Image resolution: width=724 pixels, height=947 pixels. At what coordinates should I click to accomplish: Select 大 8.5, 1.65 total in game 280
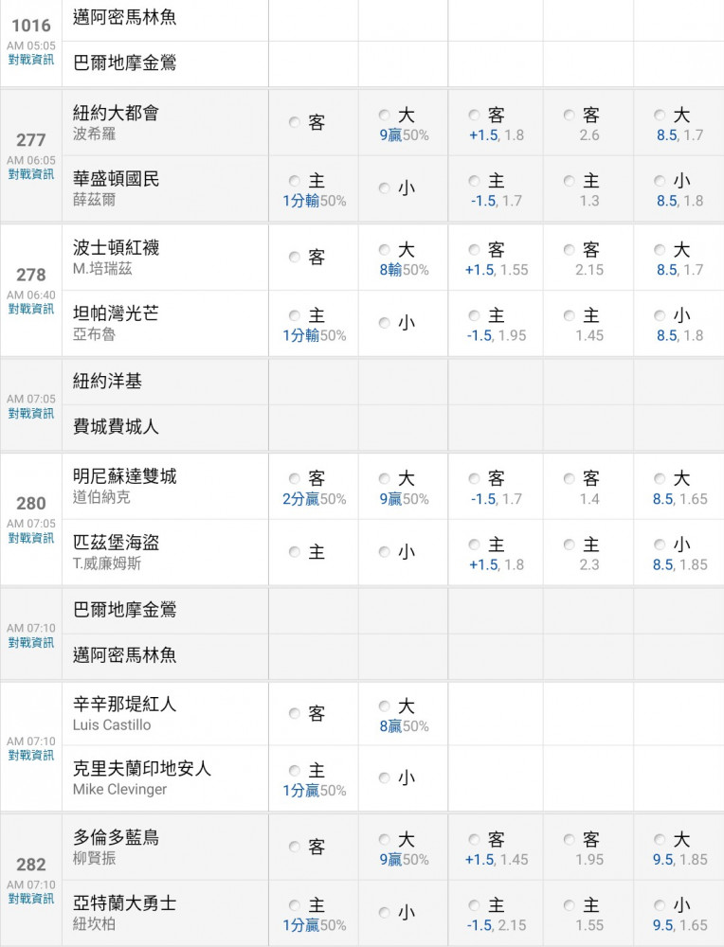[x=660, y=479]
